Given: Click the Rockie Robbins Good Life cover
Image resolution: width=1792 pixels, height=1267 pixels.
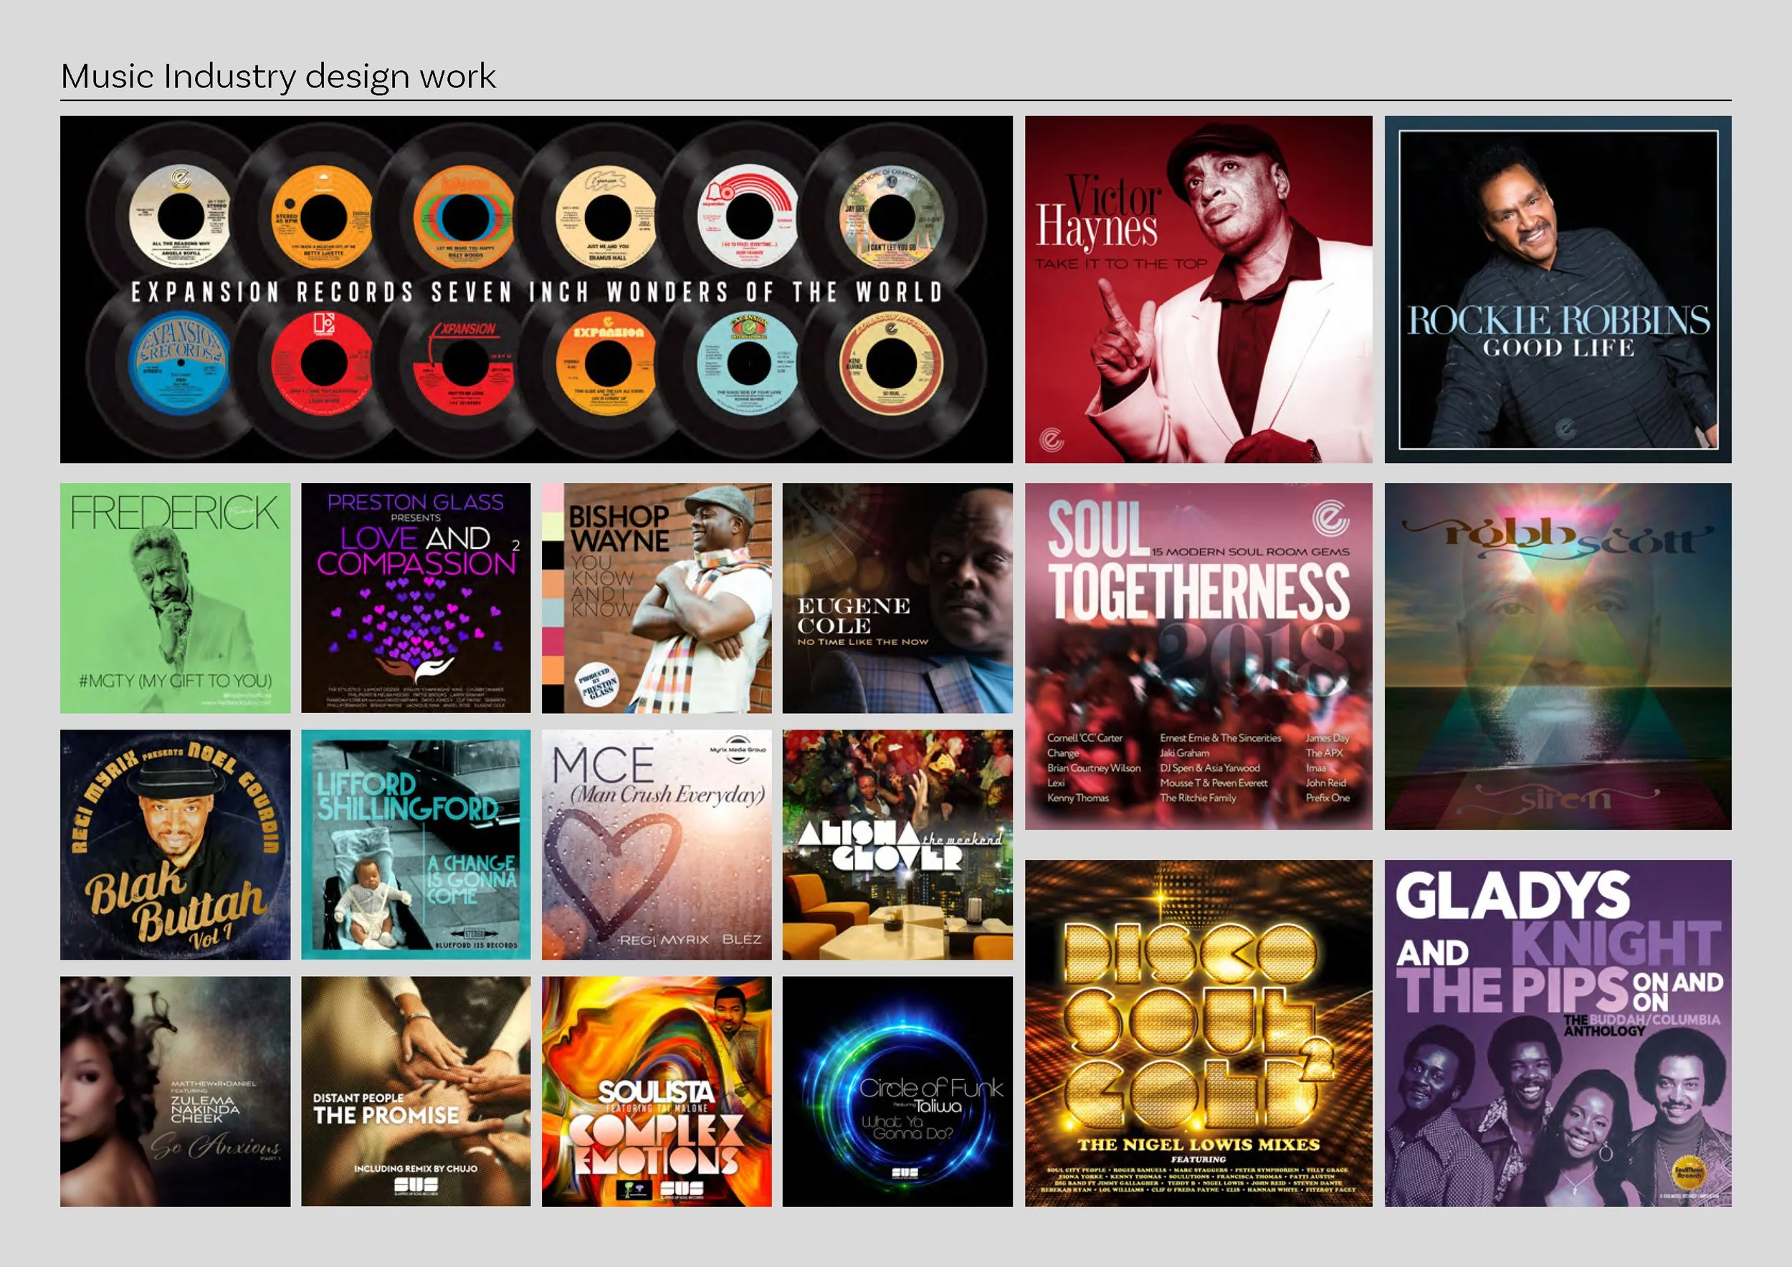Looking at the screenshot, I should pyautogui.click(x=1557, y=290).
